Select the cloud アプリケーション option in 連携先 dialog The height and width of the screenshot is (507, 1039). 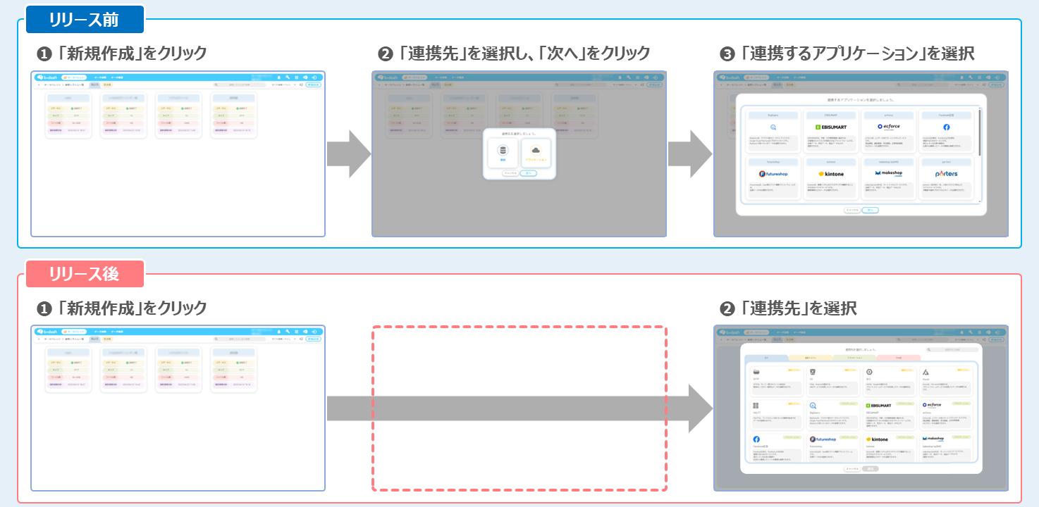(536, 153)
